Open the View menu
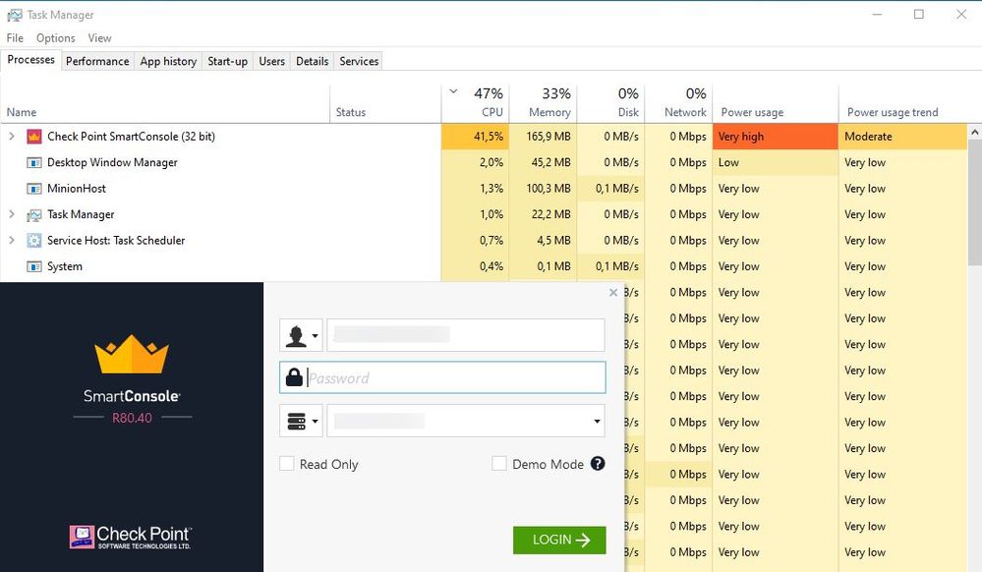The width and height of the screenshot is (982, 572). coord(99,38)
